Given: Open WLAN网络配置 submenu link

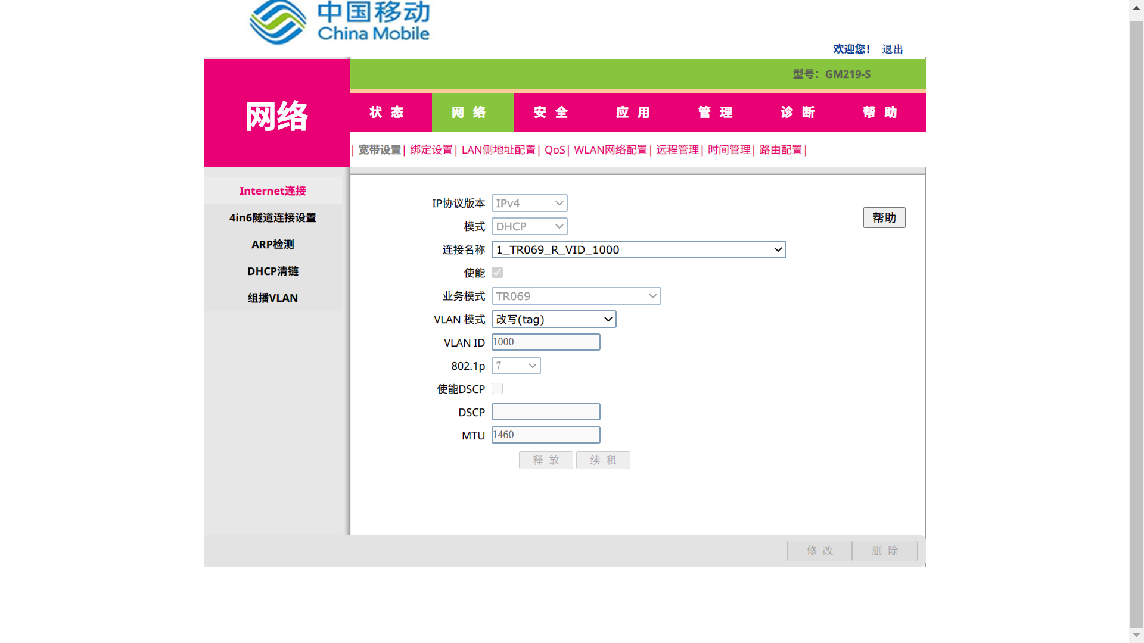Looking at the screenshot, I should pyautogui.click(x=610, y=150).
